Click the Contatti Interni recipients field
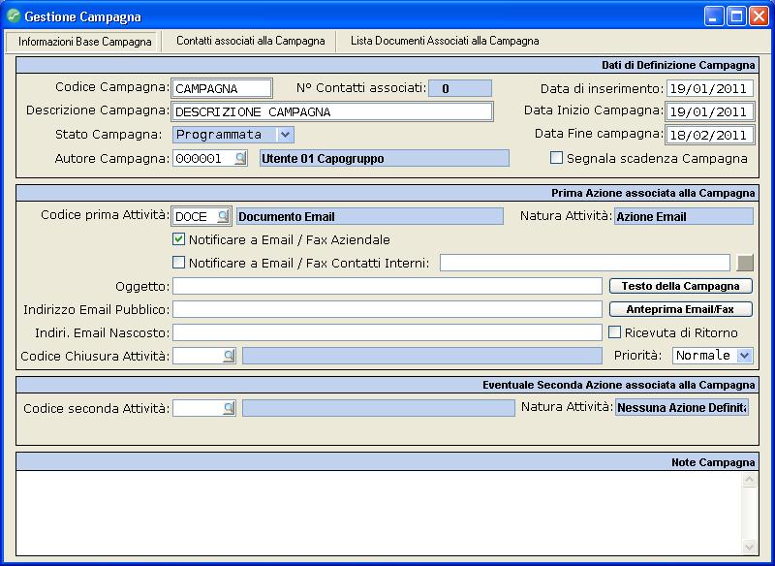The width and height of the screenshot is (775, 566). click(585, 263)
